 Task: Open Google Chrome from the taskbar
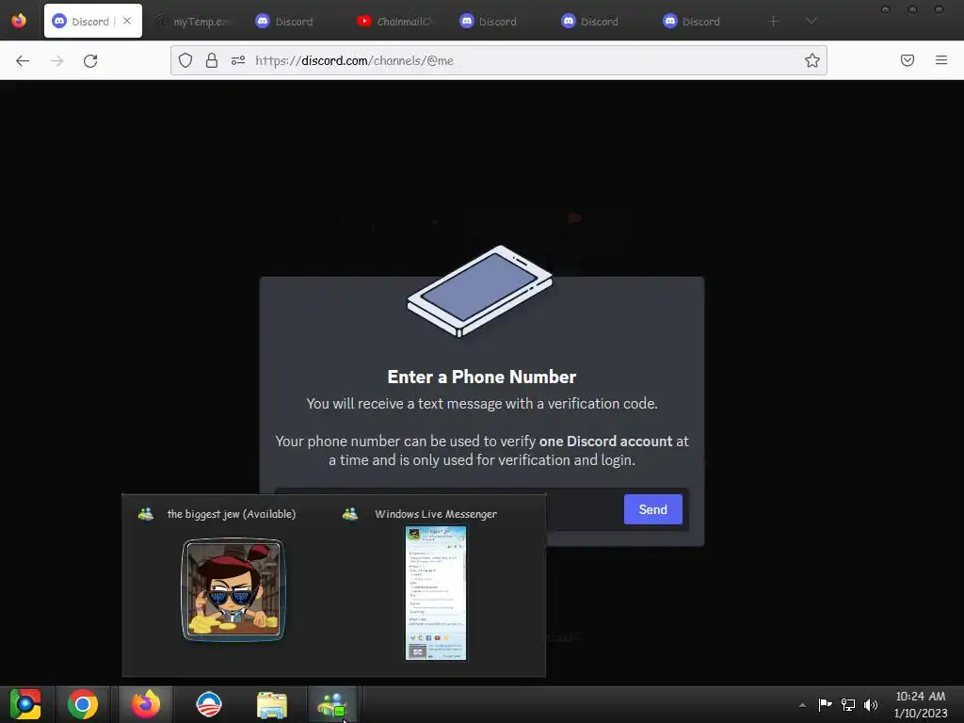[83, 704]
